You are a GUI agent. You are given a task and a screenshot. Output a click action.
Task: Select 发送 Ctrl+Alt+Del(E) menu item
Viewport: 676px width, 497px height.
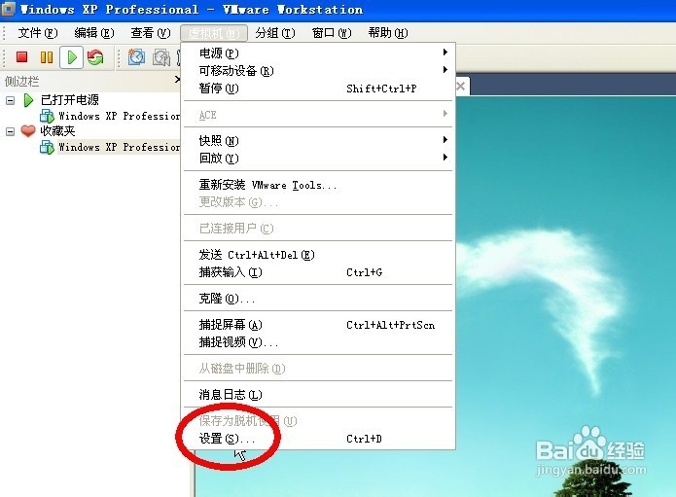tap(318, 255)
